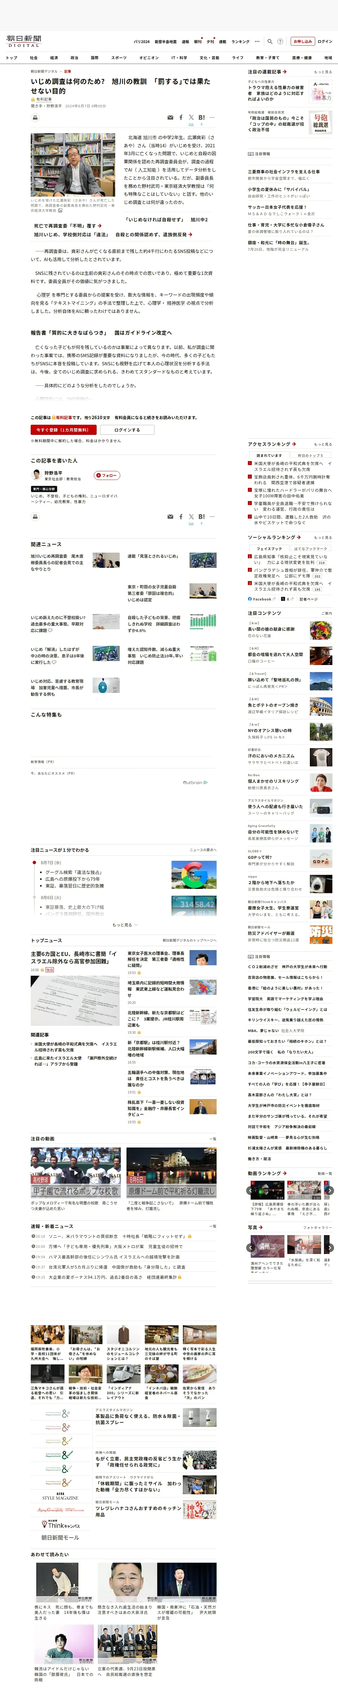Share on X icon under the headline
The image size is (338, 1690).
click(191, 117)
